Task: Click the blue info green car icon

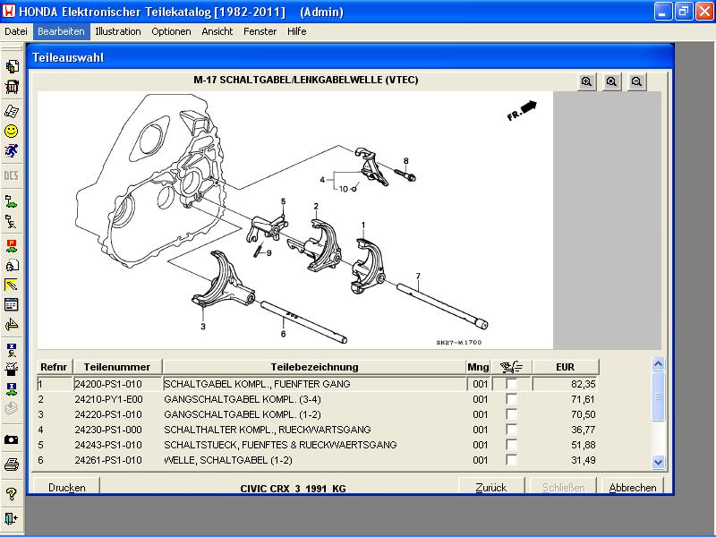Action: (x=12, y=389)
